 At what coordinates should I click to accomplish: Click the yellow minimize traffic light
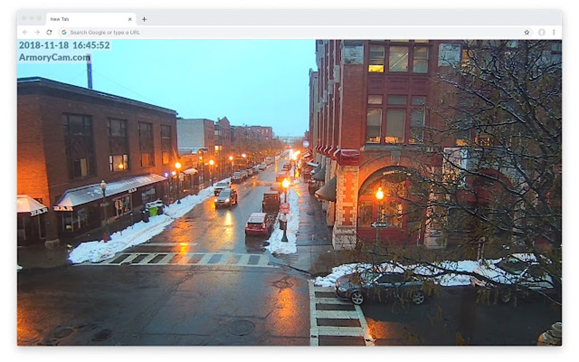pyautogui.click(x=31, y=16)
